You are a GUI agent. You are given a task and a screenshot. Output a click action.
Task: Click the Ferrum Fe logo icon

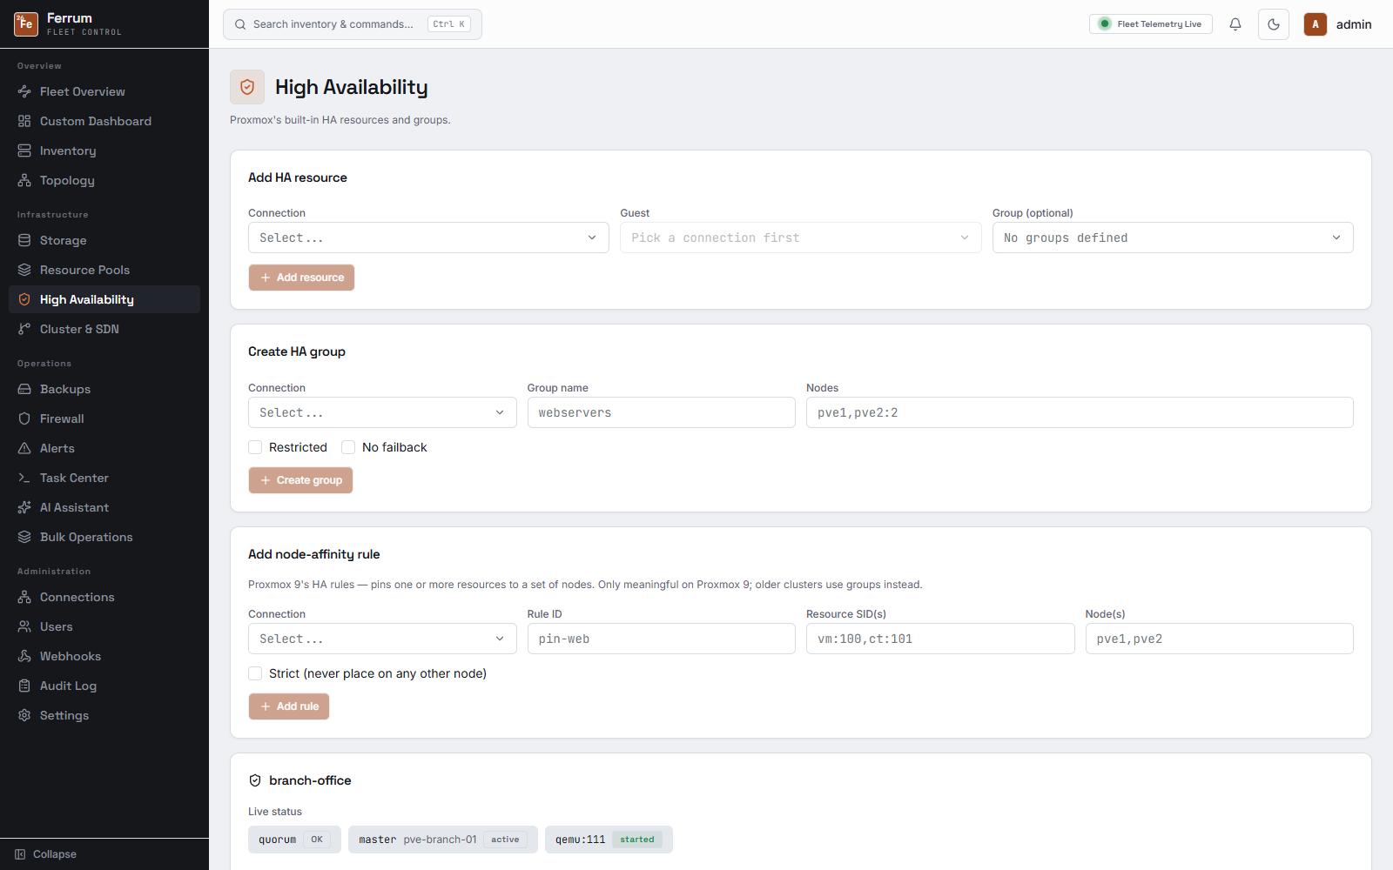click(26, 24)
